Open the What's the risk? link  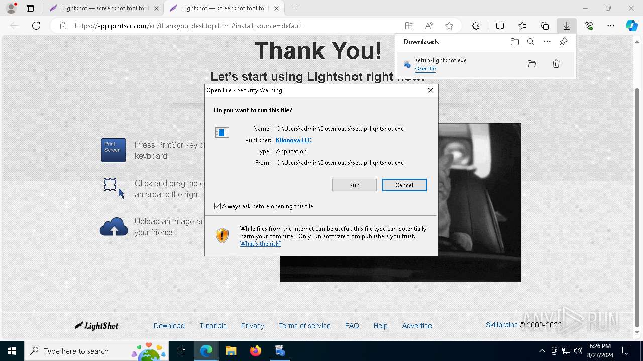coord(261,244)
